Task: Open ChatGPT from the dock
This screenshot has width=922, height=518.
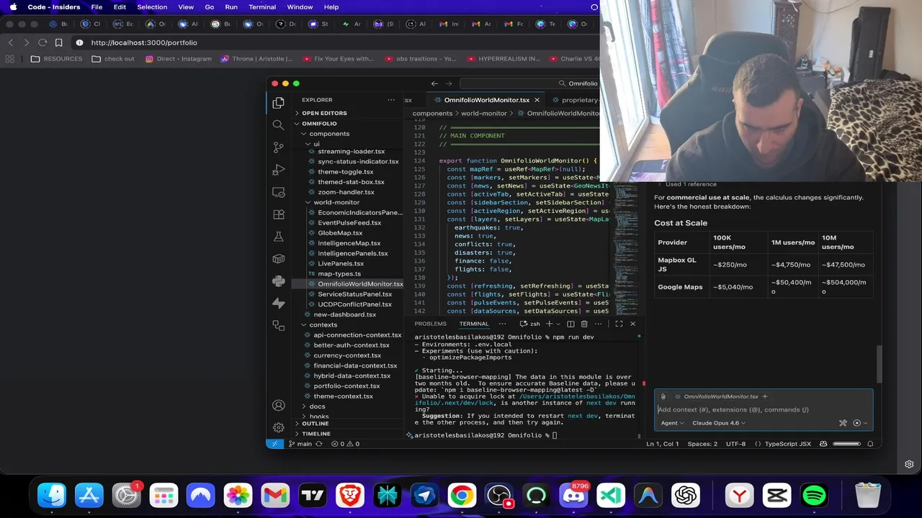Action: click(x=686, y=496)
